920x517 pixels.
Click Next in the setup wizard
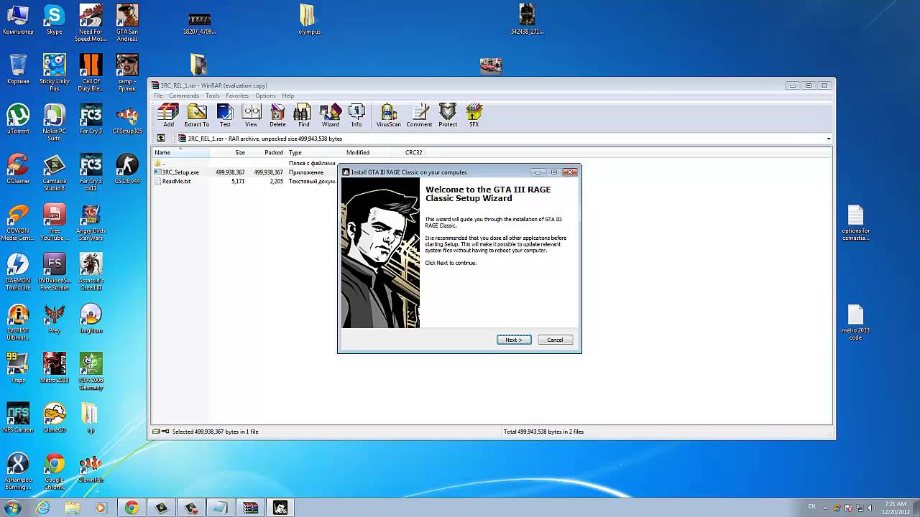tap(514, 340)
